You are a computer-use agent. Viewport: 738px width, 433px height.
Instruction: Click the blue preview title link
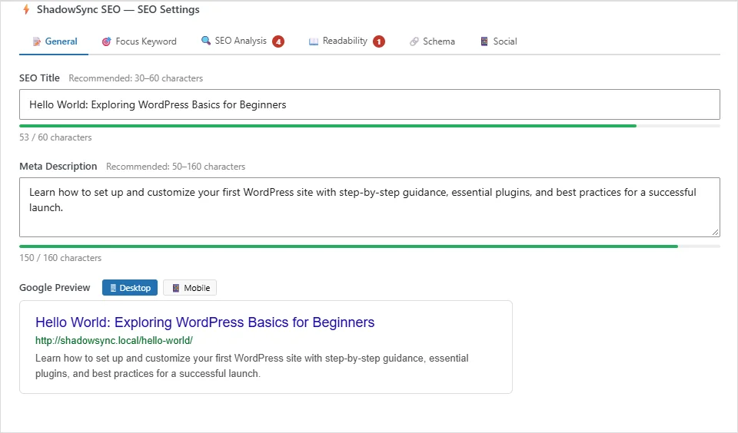coord(204,322)
